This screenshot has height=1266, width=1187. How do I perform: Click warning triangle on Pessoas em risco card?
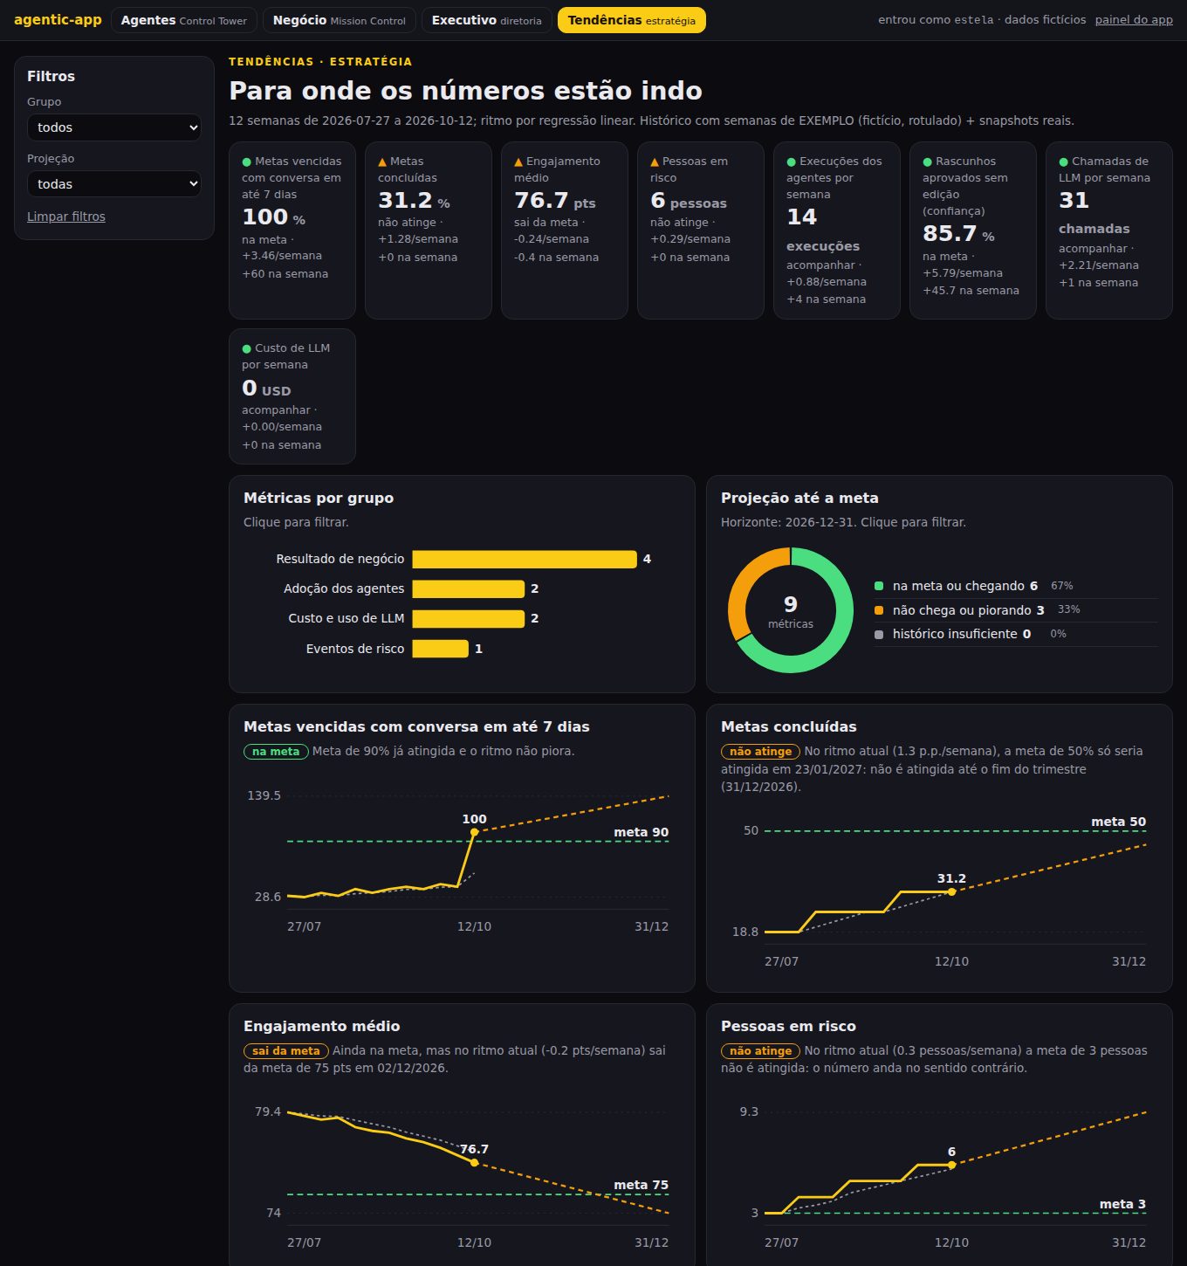655,162
